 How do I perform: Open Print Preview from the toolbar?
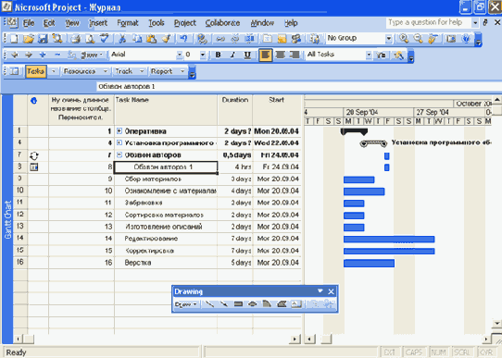(90, 39)
